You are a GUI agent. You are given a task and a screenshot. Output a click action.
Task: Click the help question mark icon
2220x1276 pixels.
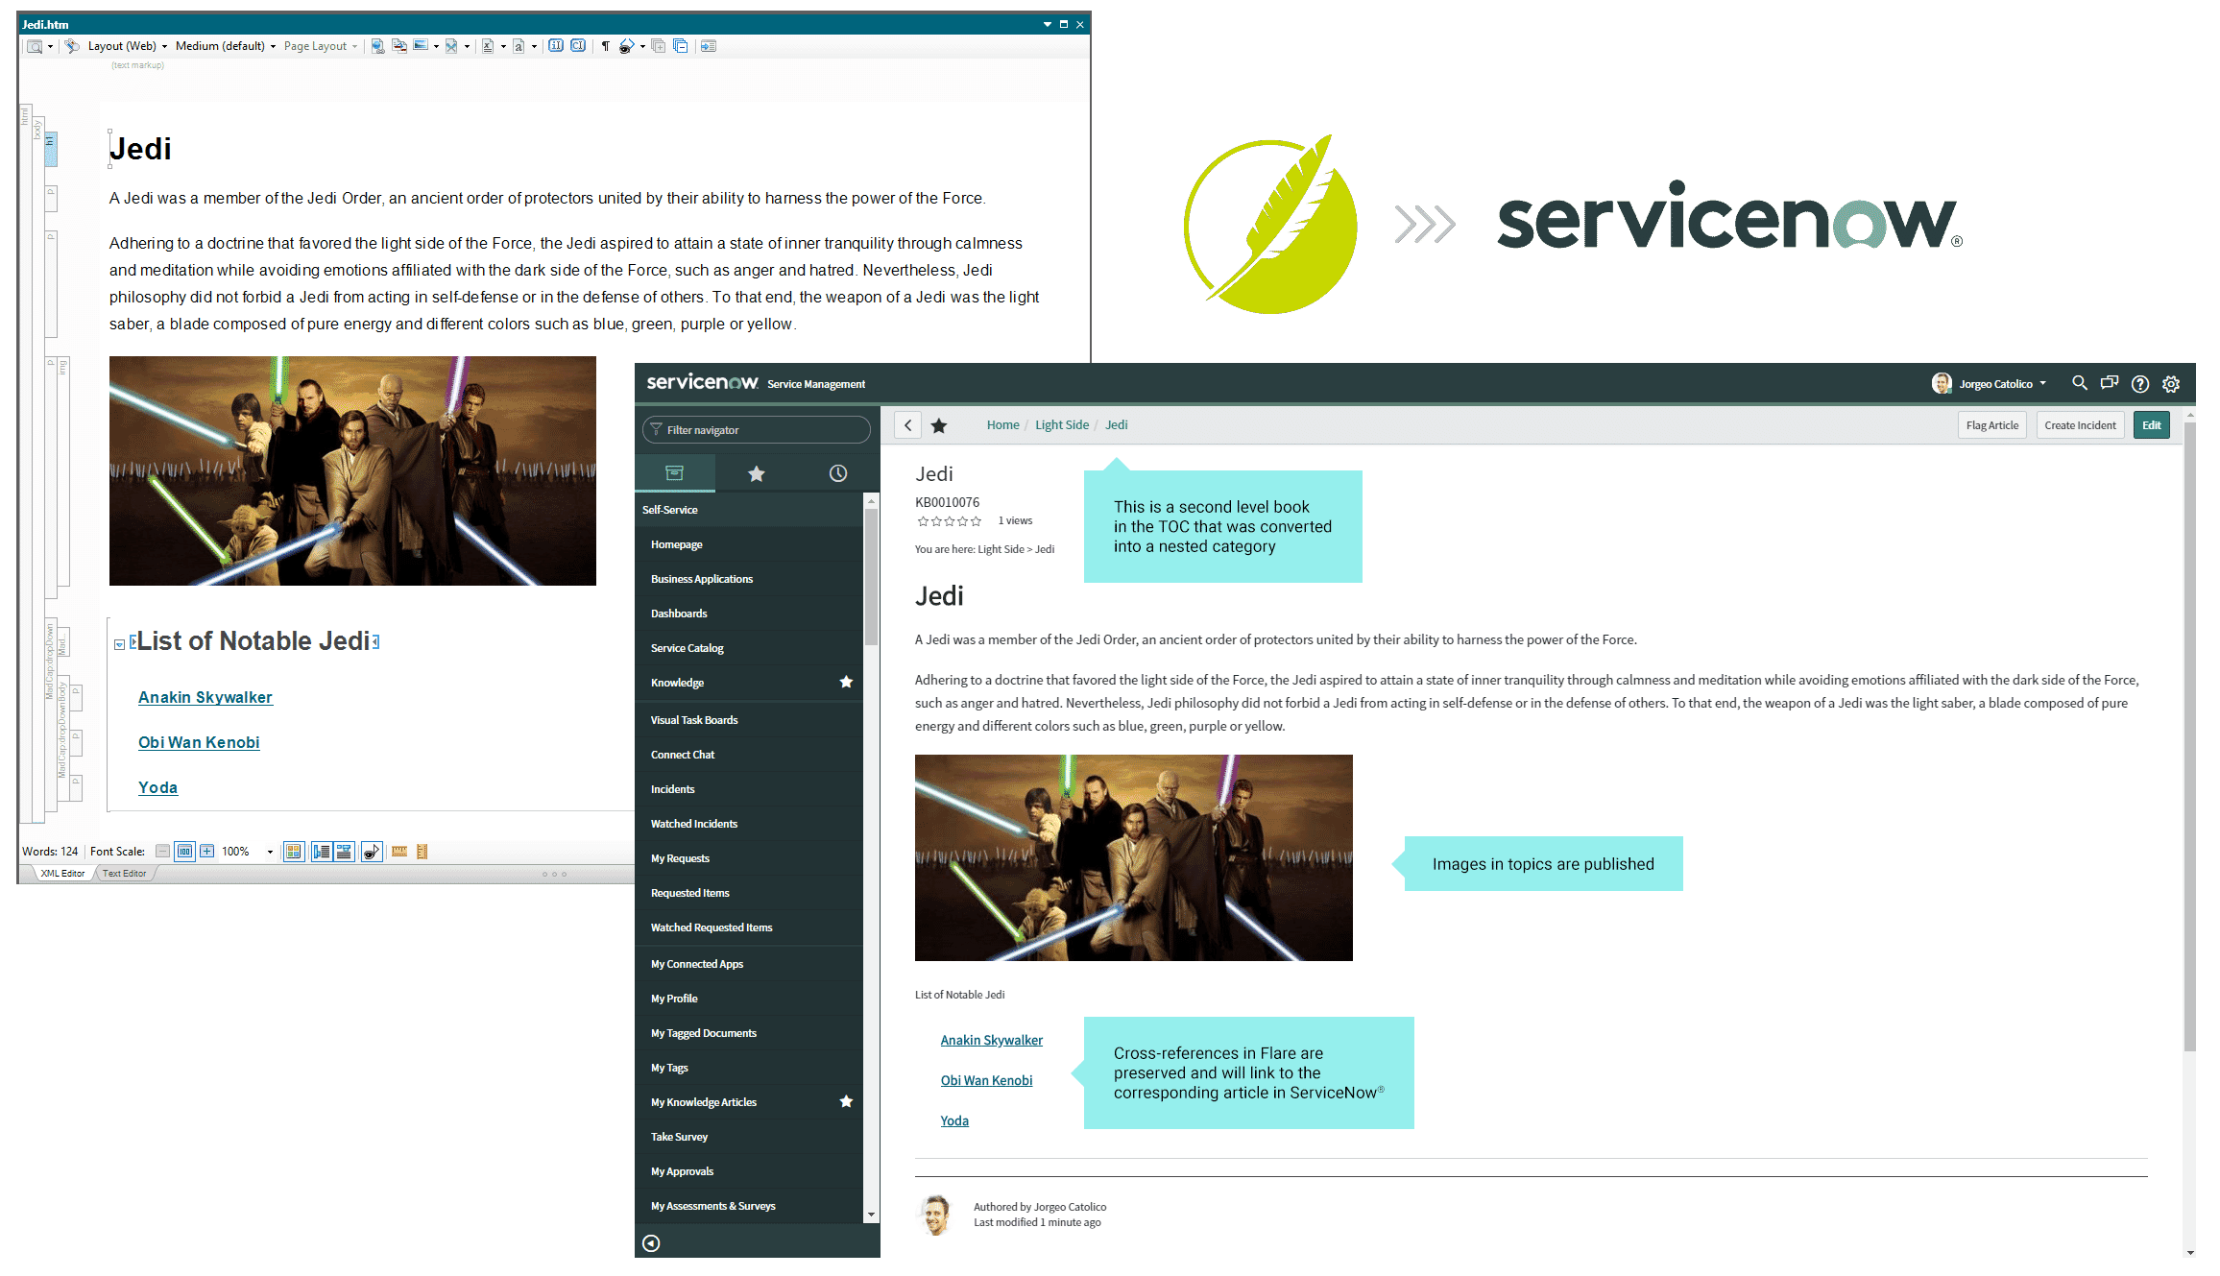pos(2140,384)
